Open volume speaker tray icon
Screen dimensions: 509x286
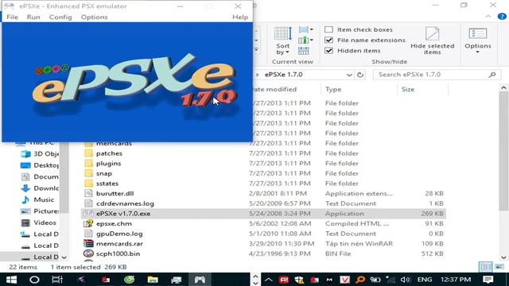[x=405, y=280]
